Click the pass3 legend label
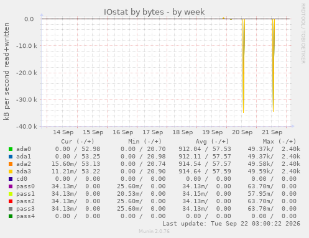This screenshot has width=309, height=238. [25, 209]
